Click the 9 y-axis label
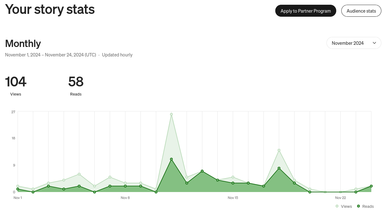 [14, 165]
